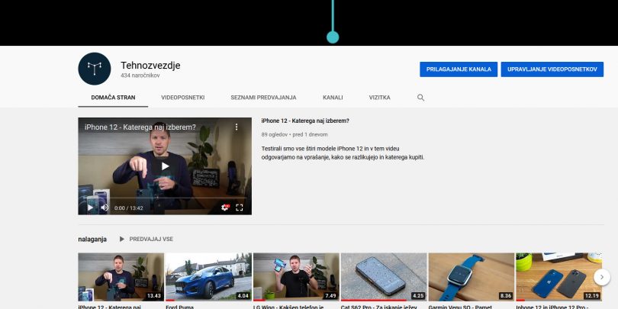618x309 pixels.
Task: Click the Prilagajanje kanala button
Action: [458, 69]
